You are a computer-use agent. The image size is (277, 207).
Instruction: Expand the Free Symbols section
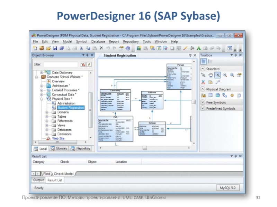pyautogui.click(x=203, y=102)
